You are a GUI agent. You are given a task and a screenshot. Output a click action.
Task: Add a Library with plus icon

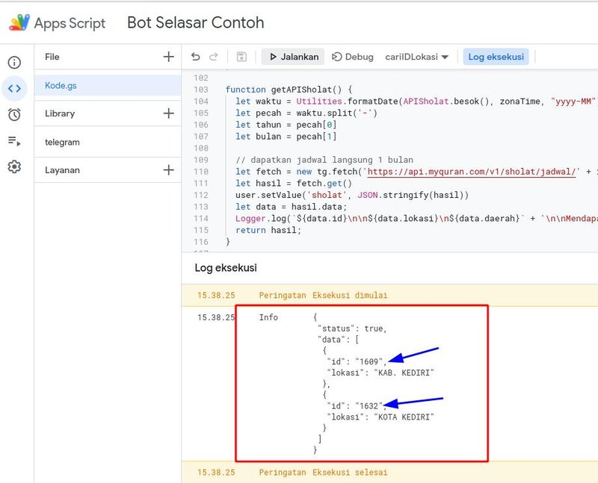[x=169, y=113]
